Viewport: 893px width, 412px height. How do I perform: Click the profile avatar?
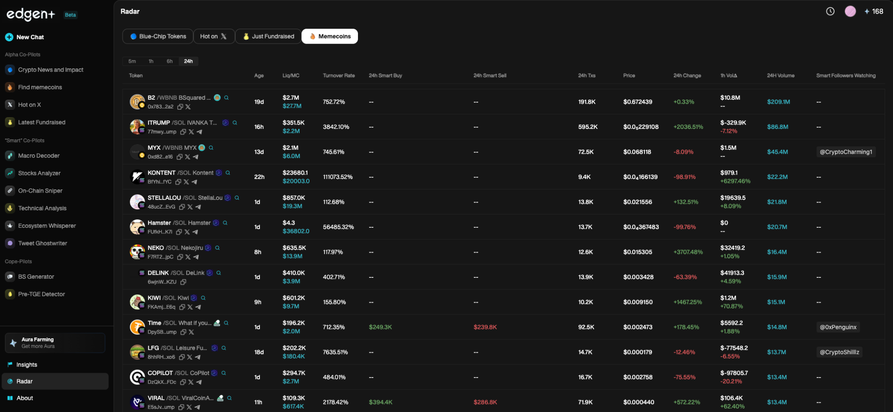tap(850, 11)
